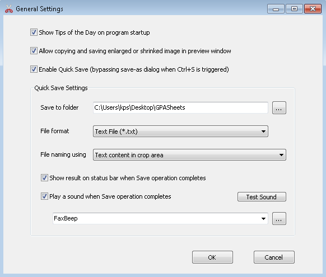Uncheck Play a sound when Save completes
This screenshot has width=326, height=277.
[44, 196]
